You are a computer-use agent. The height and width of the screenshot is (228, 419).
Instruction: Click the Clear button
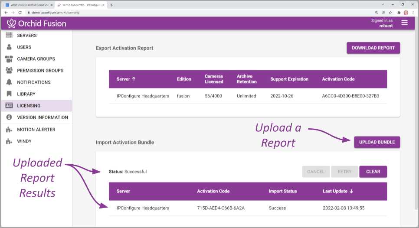(373, 172)
